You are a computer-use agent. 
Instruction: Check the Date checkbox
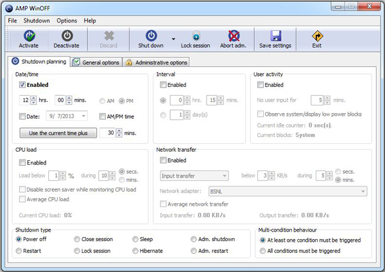[x=22, y=116]
